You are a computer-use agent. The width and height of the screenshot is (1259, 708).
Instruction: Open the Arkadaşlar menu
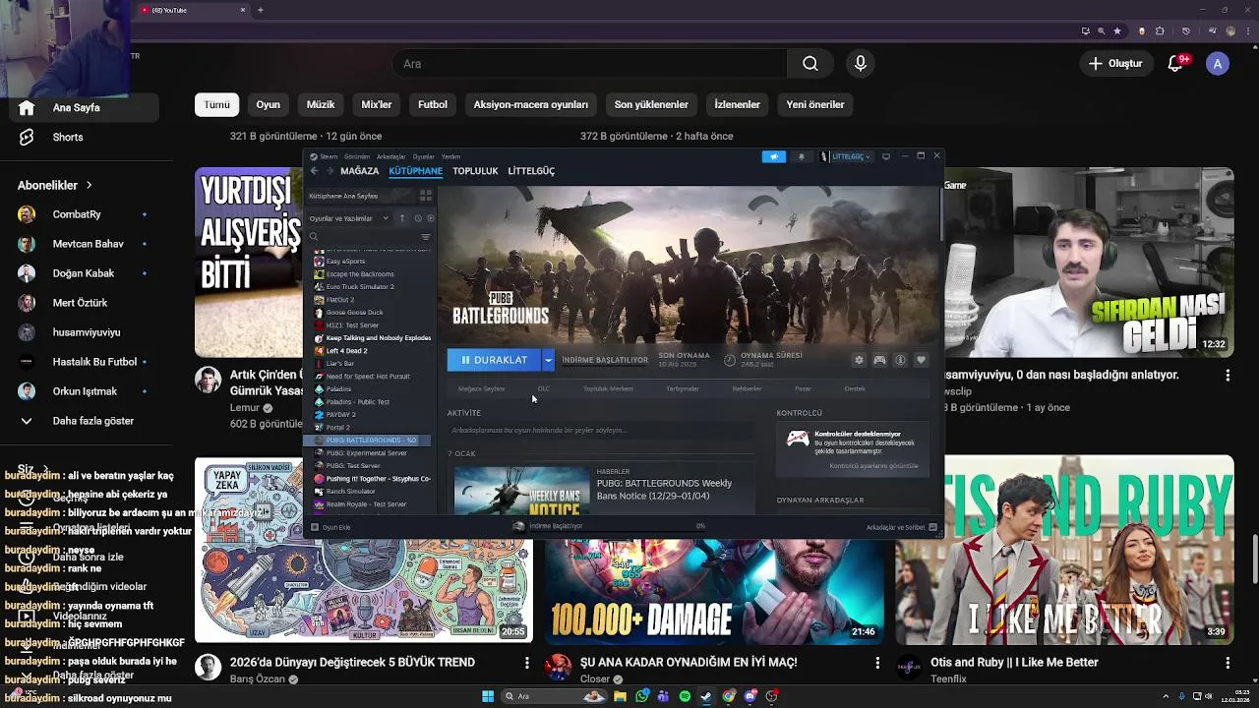(x=391, y=156)
